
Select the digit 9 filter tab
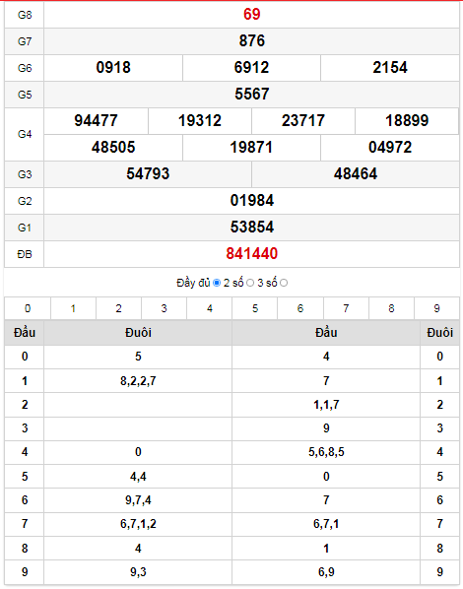pyautogui.click(x=436, y=308)
